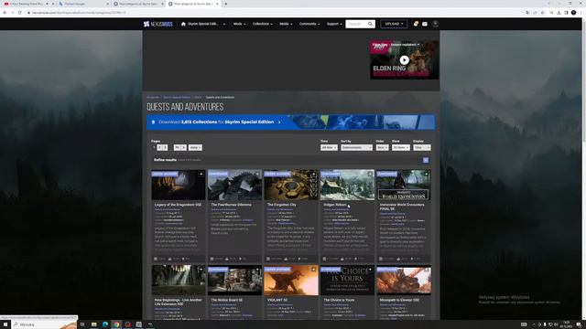
Task: Go to page 3 of results
Action: [165, 148]
